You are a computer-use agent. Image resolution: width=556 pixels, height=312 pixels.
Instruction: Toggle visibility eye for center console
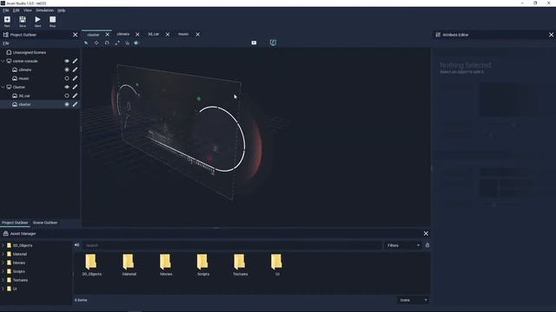pos(67,61)
